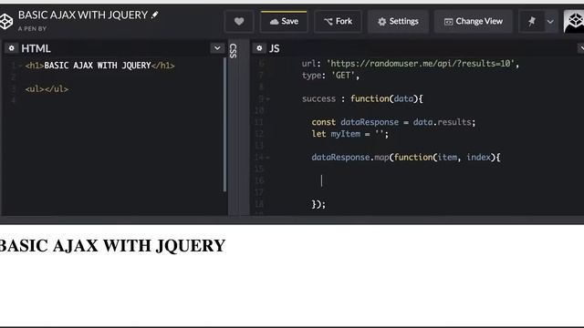Click the randomuser.me URL string
Screen dimensions: 584x328
[x=420, y=64]
